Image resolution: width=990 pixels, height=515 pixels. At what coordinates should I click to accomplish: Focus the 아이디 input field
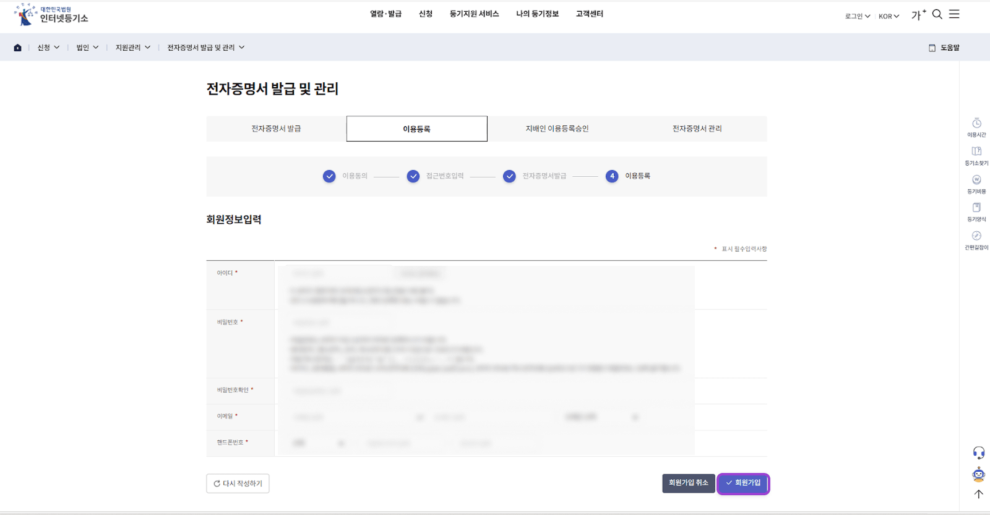(x=338, y=273)
